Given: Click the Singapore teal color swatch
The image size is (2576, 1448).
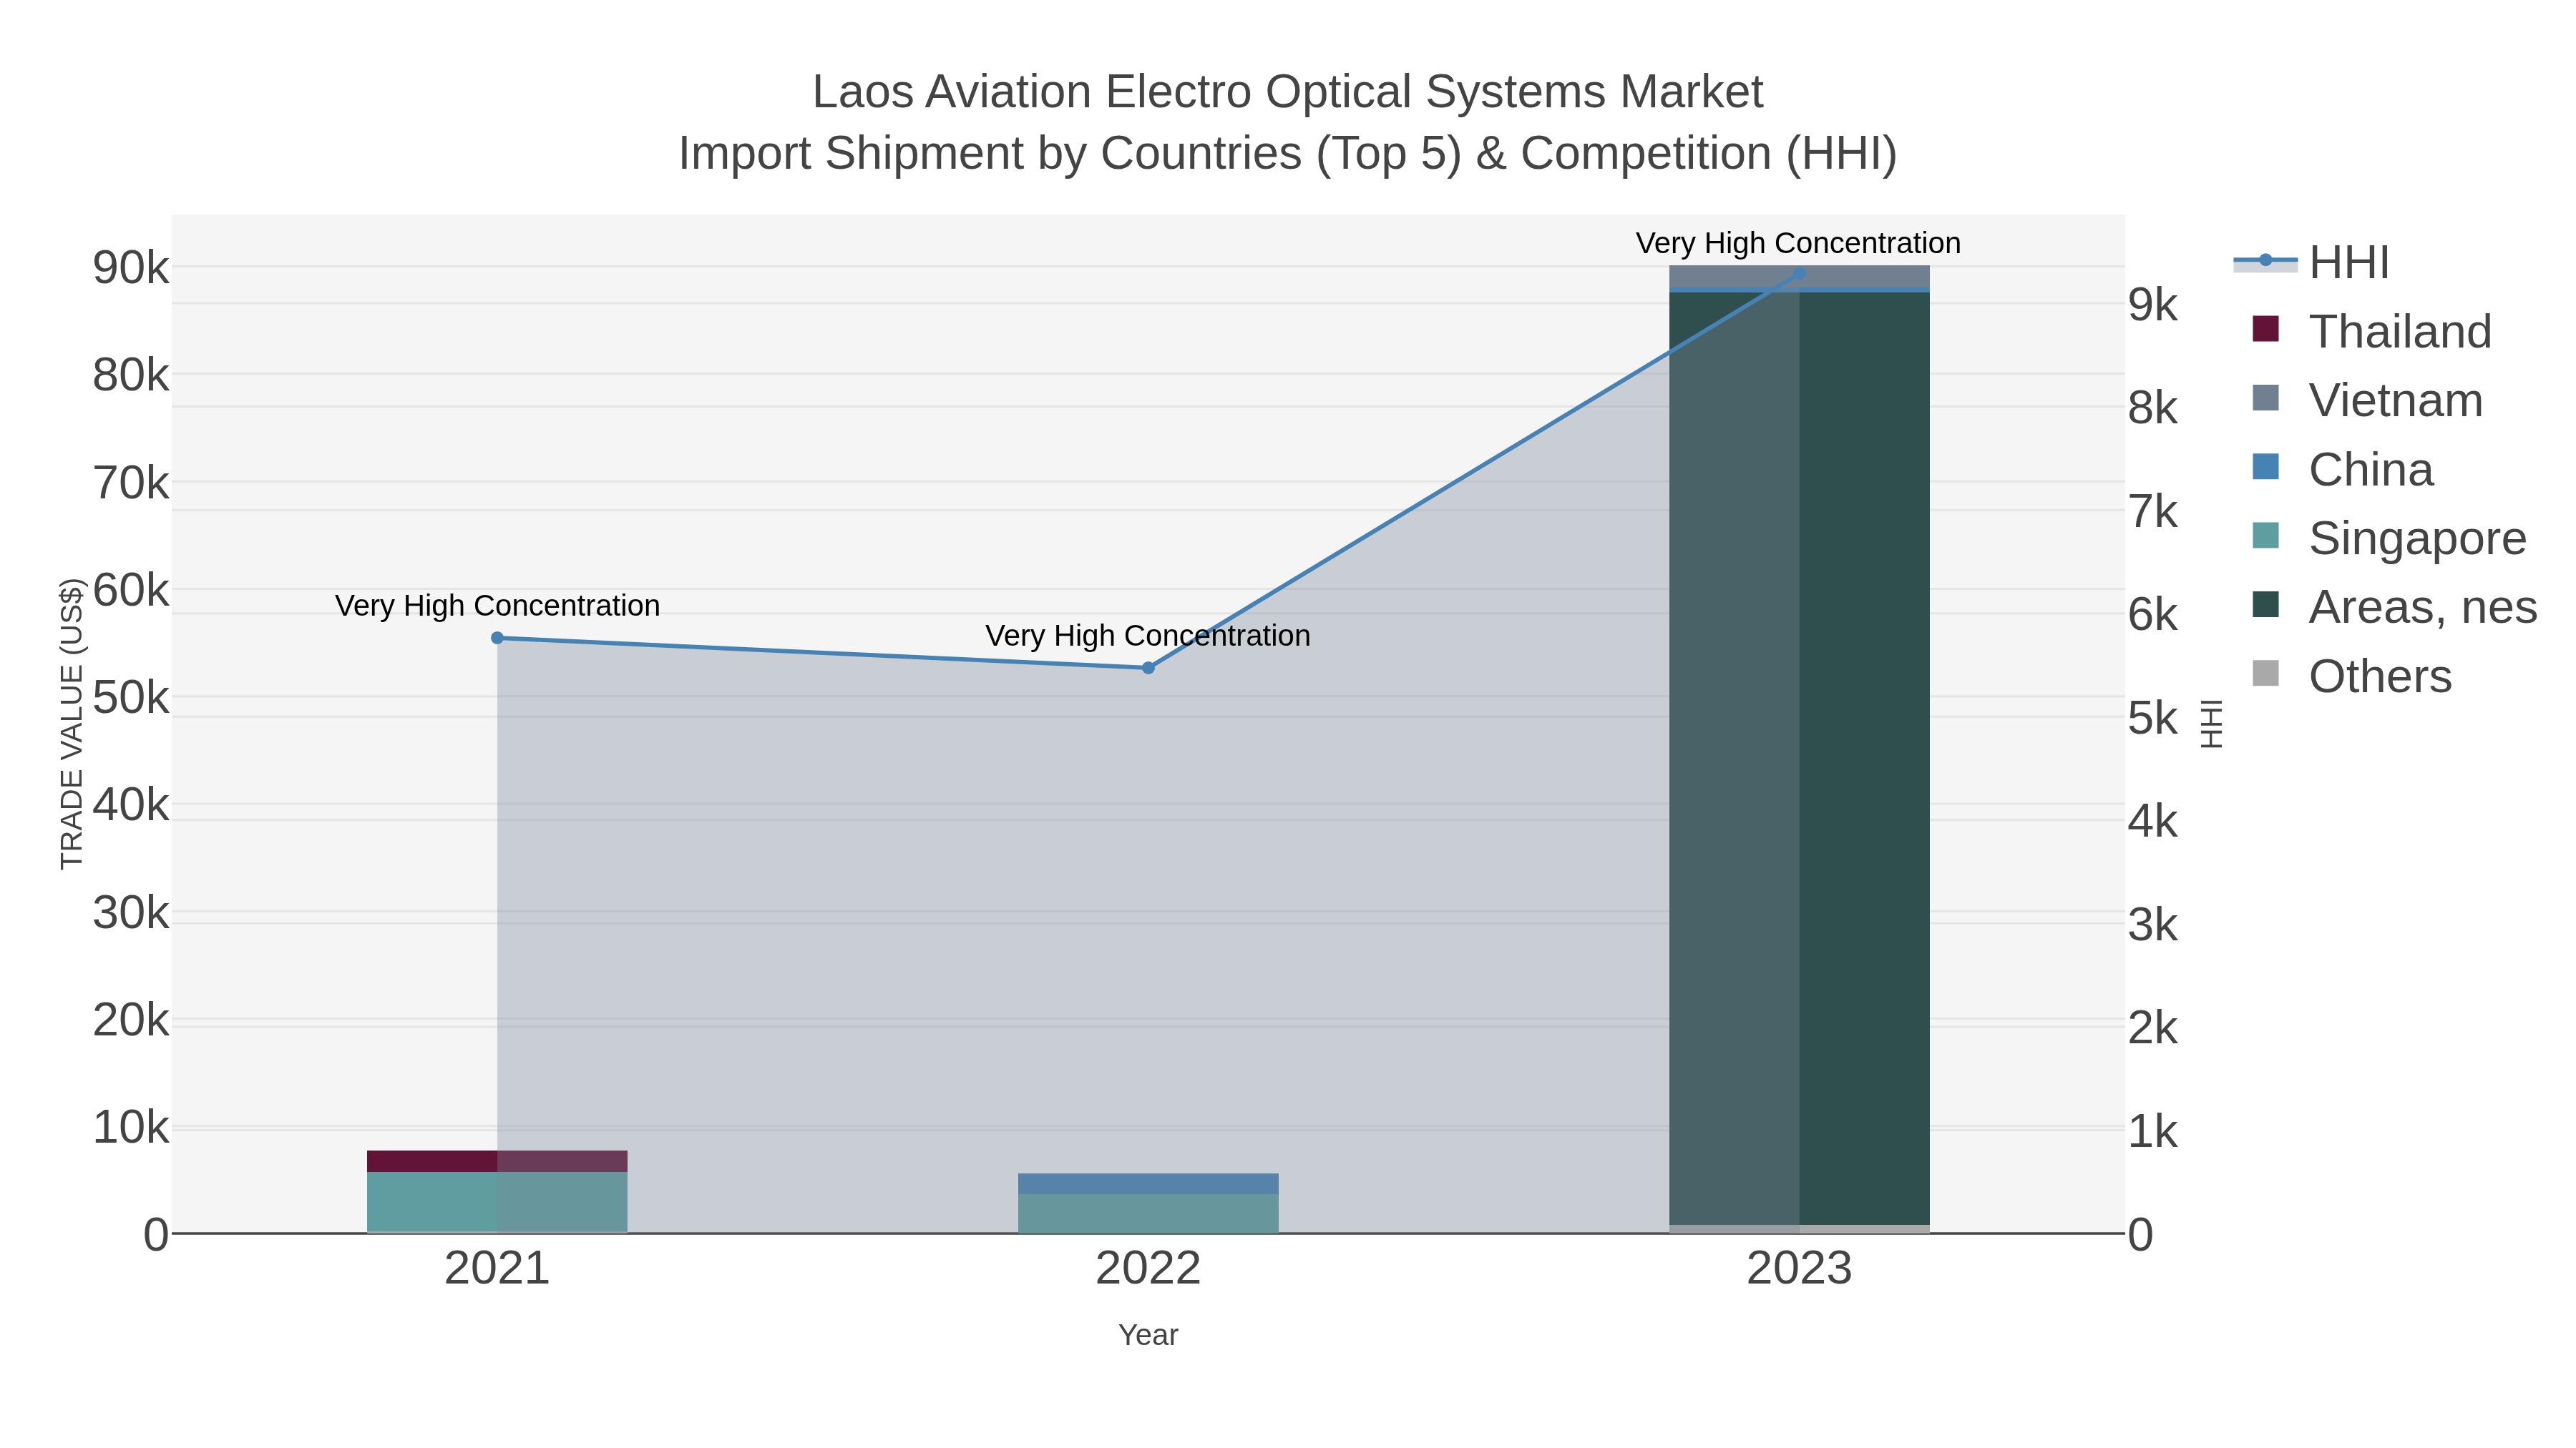Looking at the screenshot, I should pyautogui.click(x=2266, y=536).
